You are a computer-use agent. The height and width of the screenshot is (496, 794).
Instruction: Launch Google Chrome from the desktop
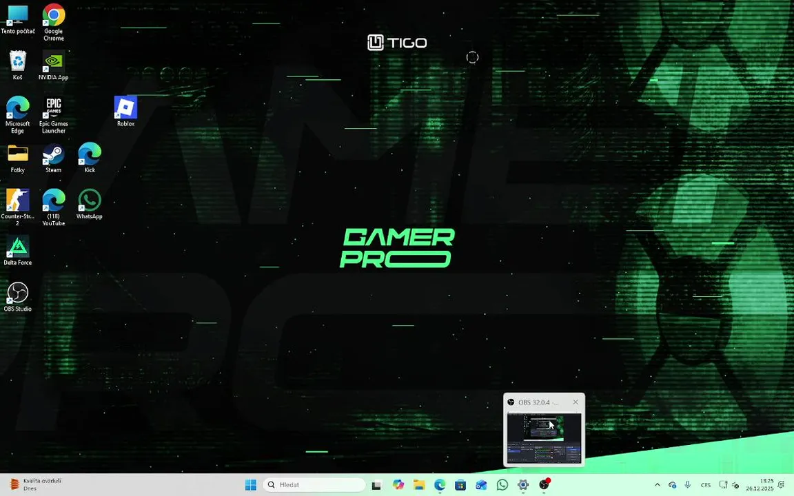[x=54, y=22]
